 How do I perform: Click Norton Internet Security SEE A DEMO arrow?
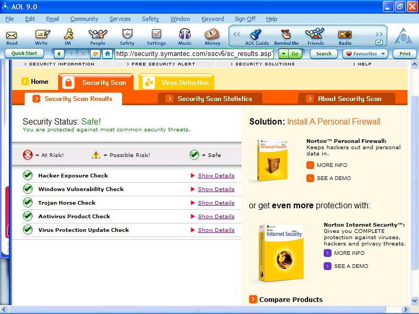click(327, 266)
